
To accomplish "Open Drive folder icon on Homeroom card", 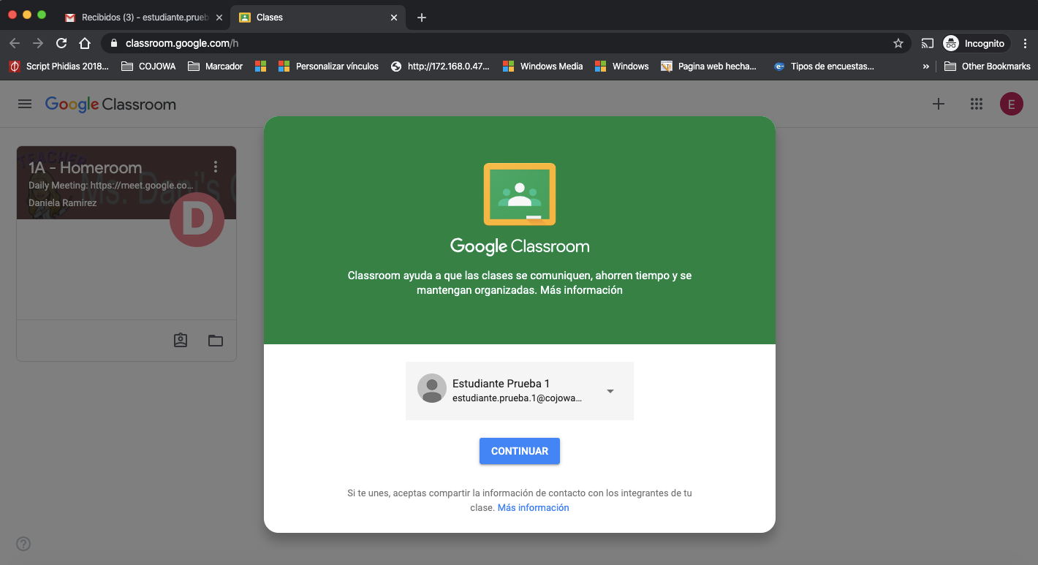I will (x=216, y=340).
